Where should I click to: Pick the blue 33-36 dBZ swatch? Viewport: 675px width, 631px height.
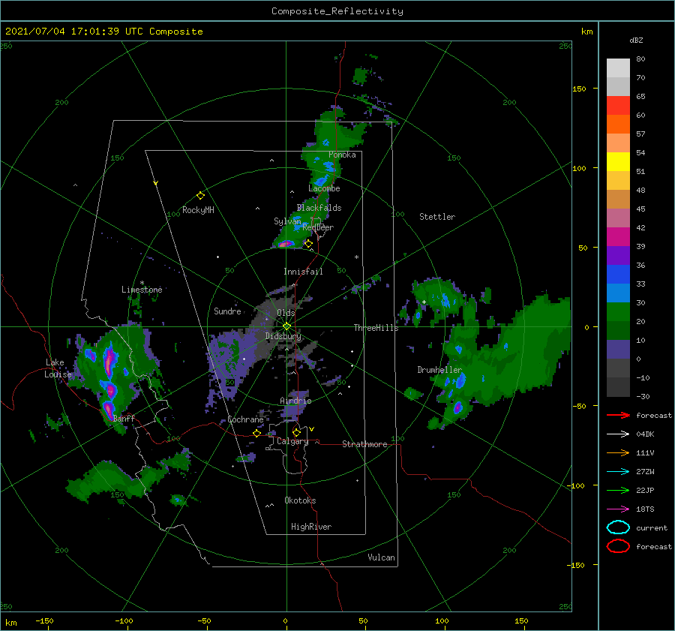[x=618, y=275]
